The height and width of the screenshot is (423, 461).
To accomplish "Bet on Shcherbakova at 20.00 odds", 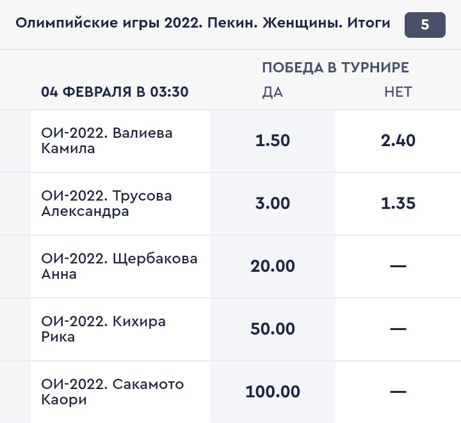I will (x=272, y=266).
